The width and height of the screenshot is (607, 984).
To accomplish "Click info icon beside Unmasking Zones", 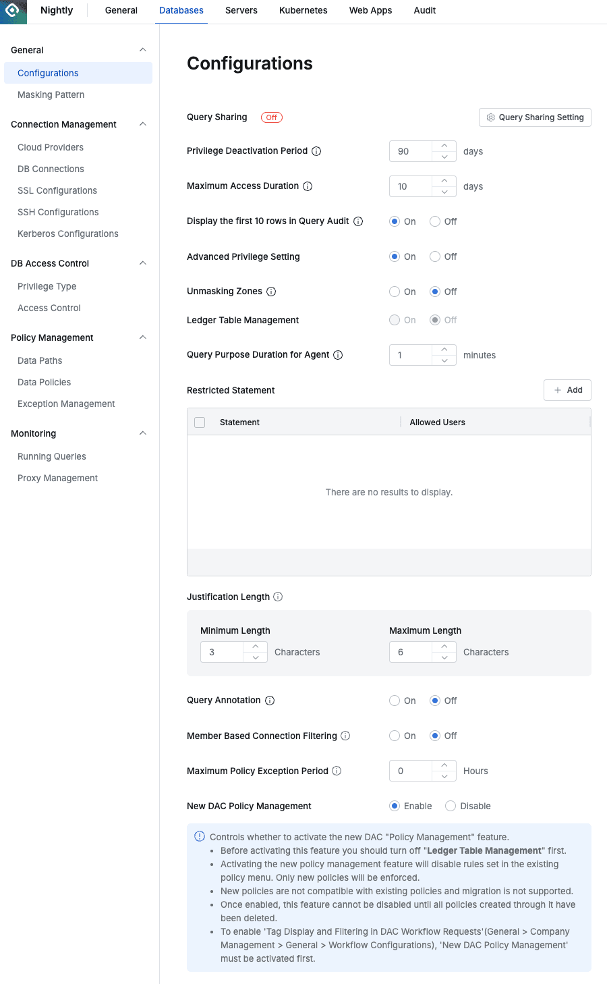I will 271,292.
